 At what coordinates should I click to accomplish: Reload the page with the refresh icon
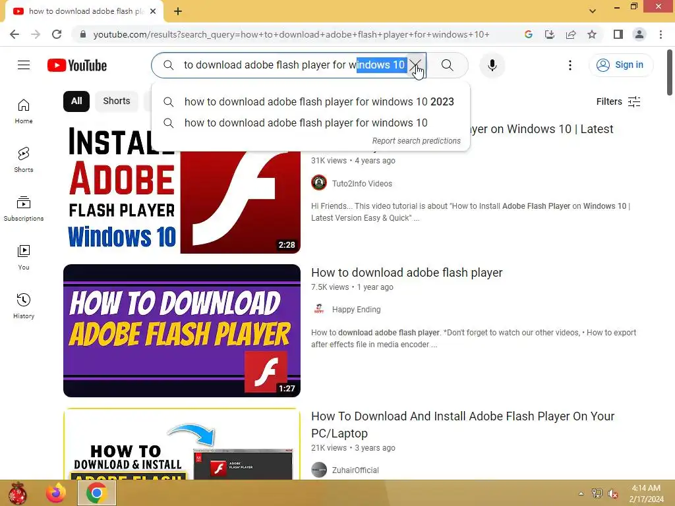pos(57,34)
